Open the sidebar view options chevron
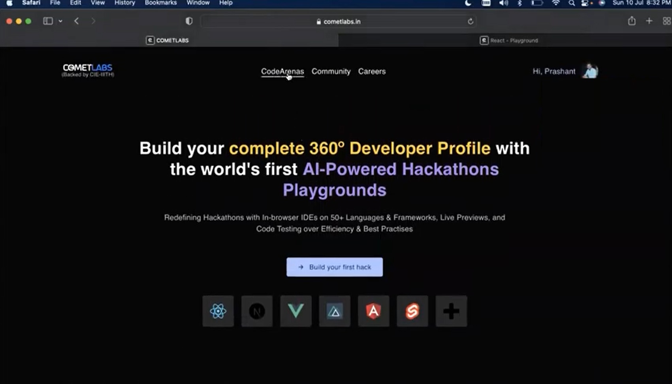Viewport: 672px width, 384px height. click(x=60, y=21)
